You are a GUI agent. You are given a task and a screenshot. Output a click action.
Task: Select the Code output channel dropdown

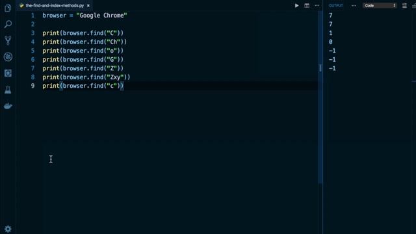(x=380, y=6)
